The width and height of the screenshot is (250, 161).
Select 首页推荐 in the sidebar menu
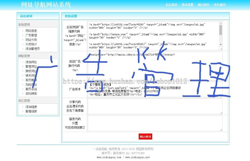pos(31,80)
